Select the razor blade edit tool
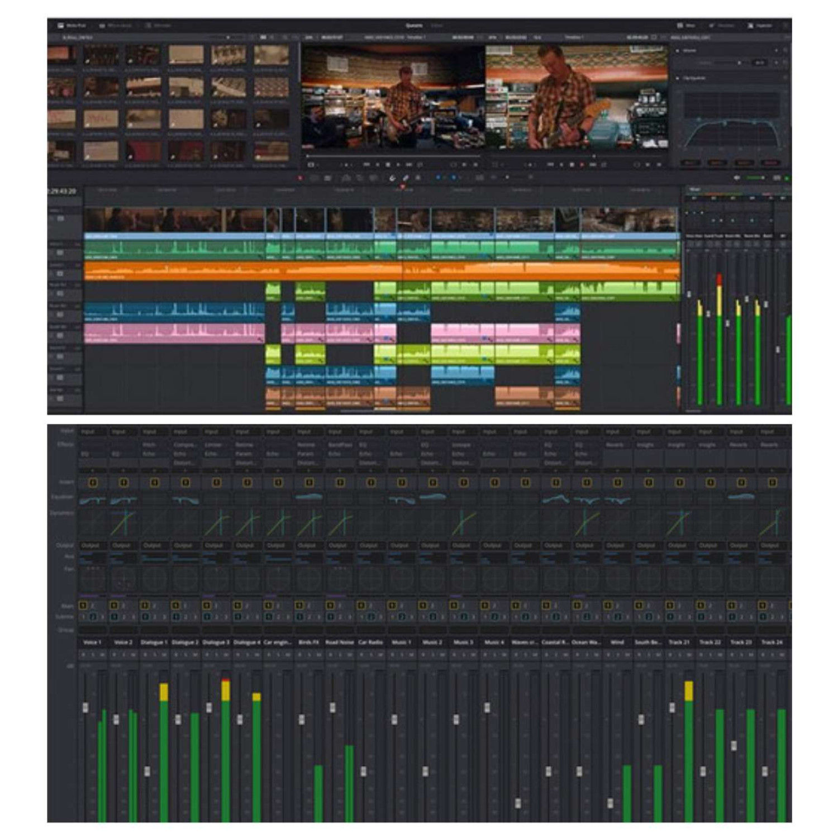Image resolution: width=838 pixels, height=838 pixels. point(406,177)
